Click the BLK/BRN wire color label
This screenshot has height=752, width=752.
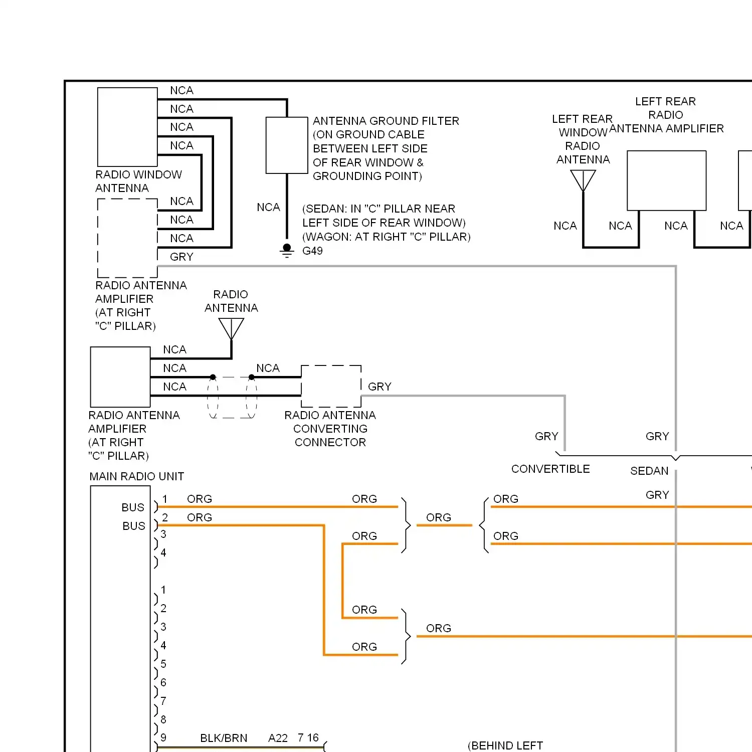[x=224, y=738]
